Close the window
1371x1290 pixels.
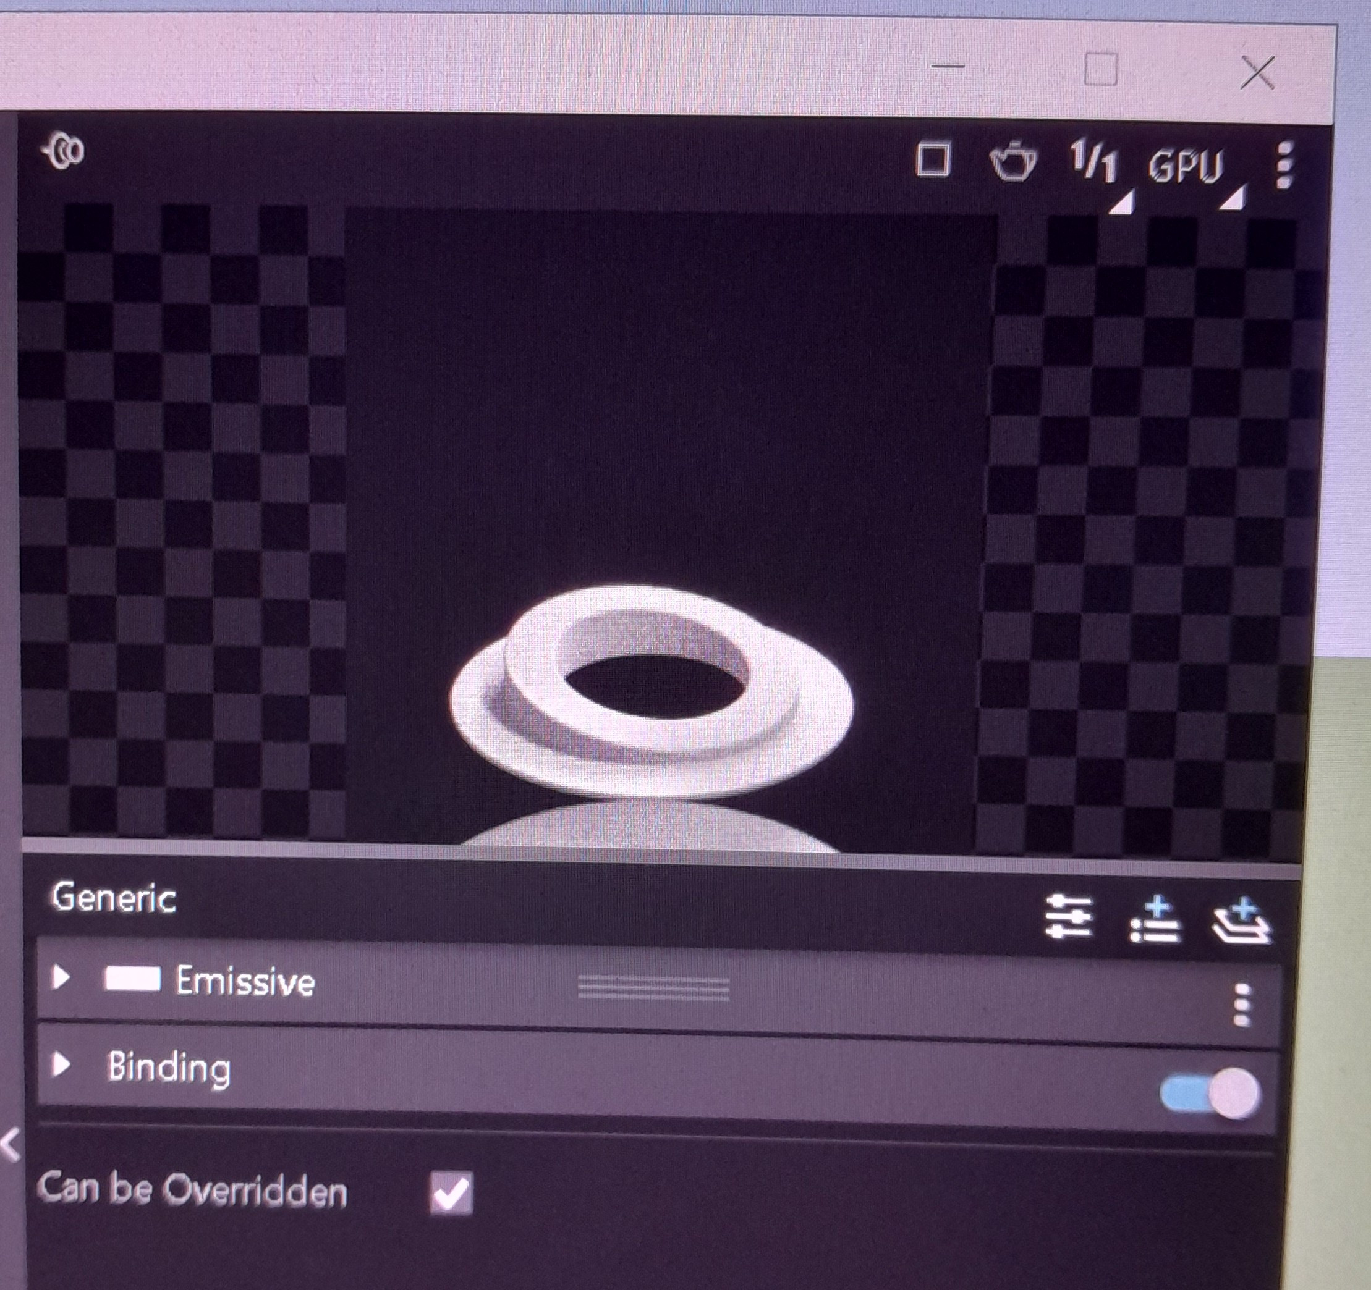click(1257, 72)
